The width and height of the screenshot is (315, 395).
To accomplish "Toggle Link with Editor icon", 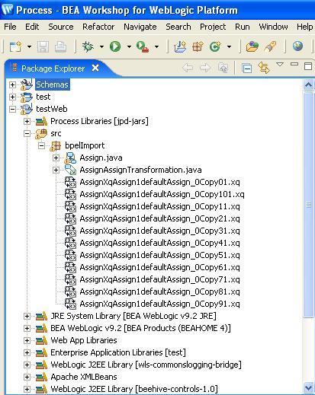I will (x=264, y=68).
